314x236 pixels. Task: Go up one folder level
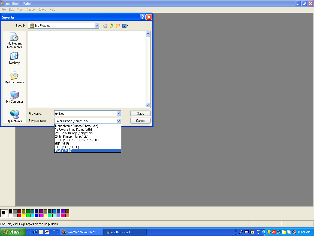111,26
